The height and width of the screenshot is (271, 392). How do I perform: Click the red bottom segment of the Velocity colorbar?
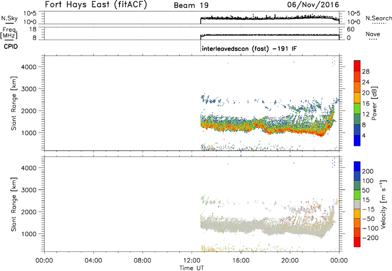pyautogui.click(x=357, y=242)
